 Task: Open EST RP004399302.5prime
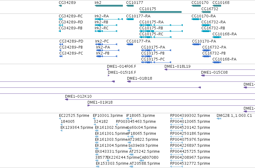[x=190, y=116]
